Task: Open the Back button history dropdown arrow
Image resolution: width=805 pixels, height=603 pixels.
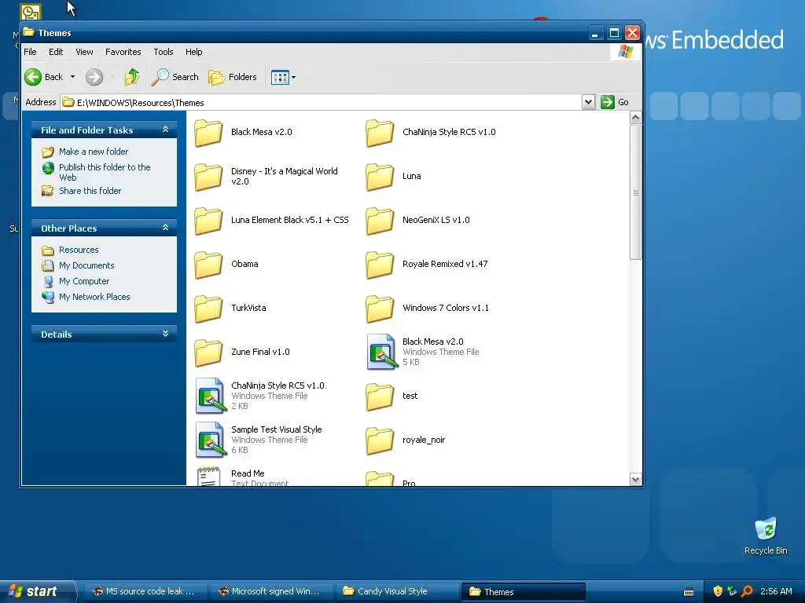Action: tap(72, 77)
